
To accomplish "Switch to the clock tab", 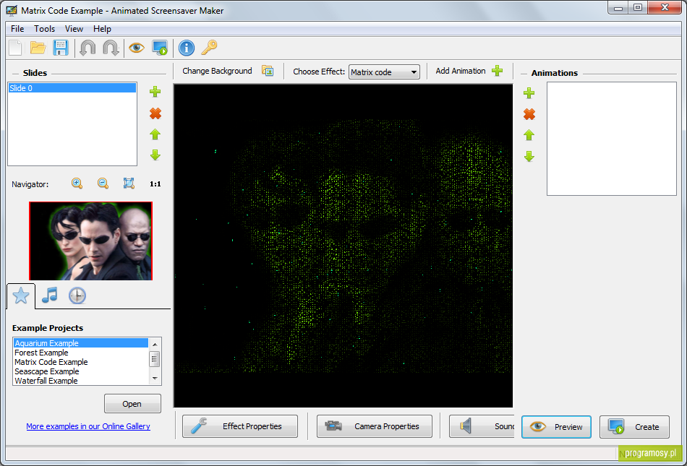I will pos(77,295).
